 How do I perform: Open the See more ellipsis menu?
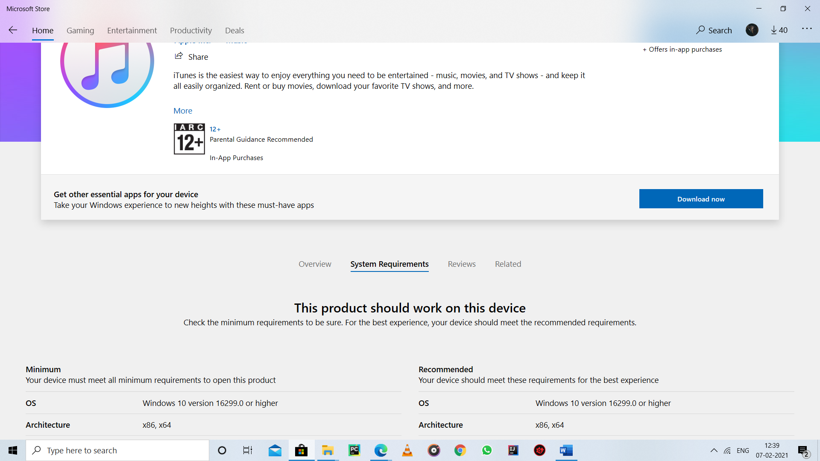807,29
